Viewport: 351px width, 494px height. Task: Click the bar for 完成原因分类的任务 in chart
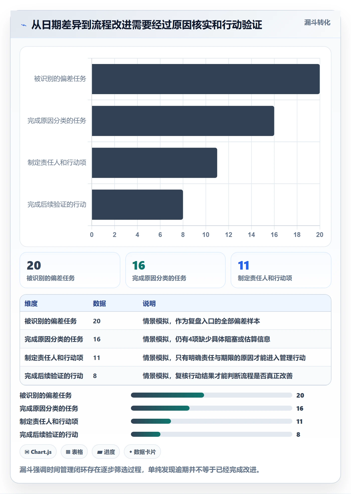[183, 121]
